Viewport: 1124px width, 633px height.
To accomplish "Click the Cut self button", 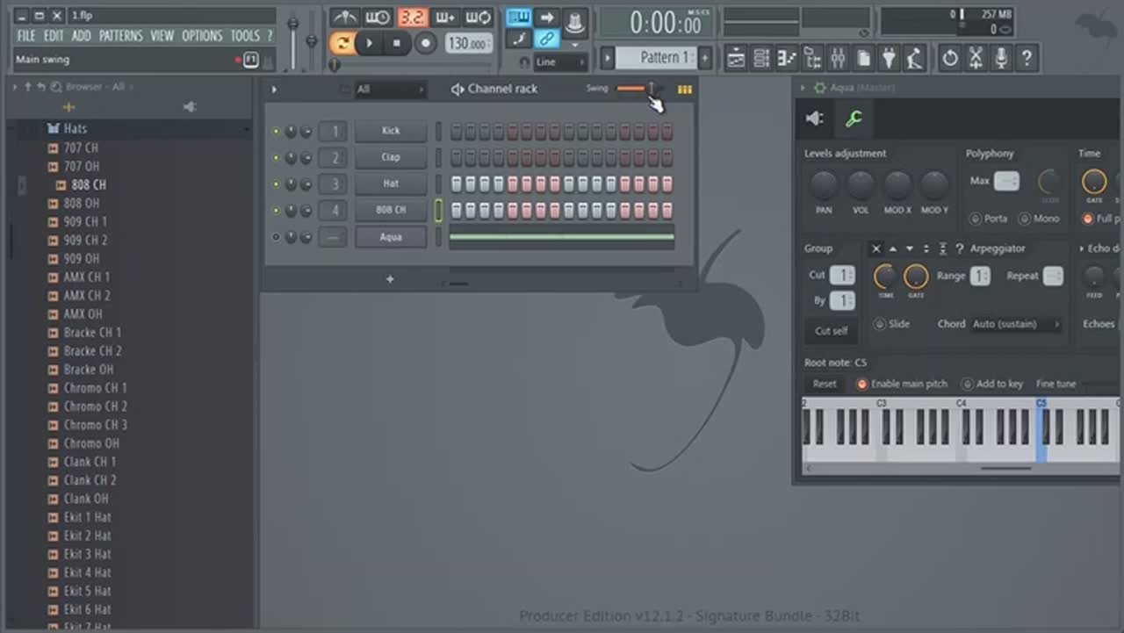I will coord(831,331).
